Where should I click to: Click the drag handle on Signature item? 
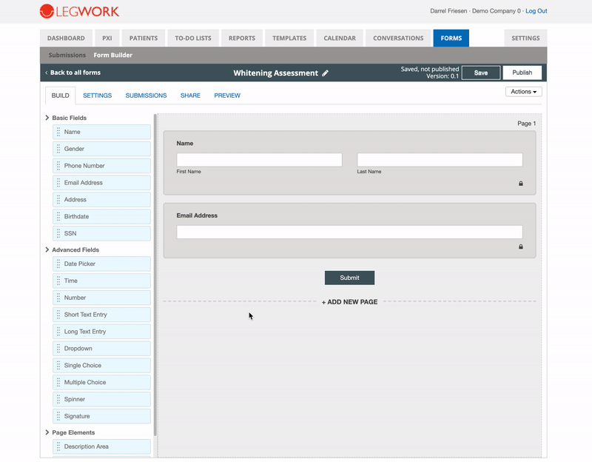coord(58,416)
